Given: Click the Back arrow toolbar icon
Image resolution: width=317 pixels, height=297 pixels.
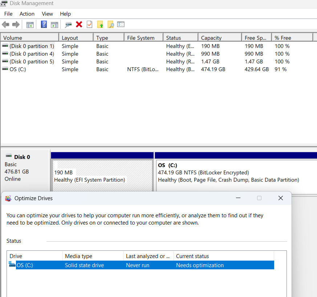Looking at the screenshot, I should point(6,25).
